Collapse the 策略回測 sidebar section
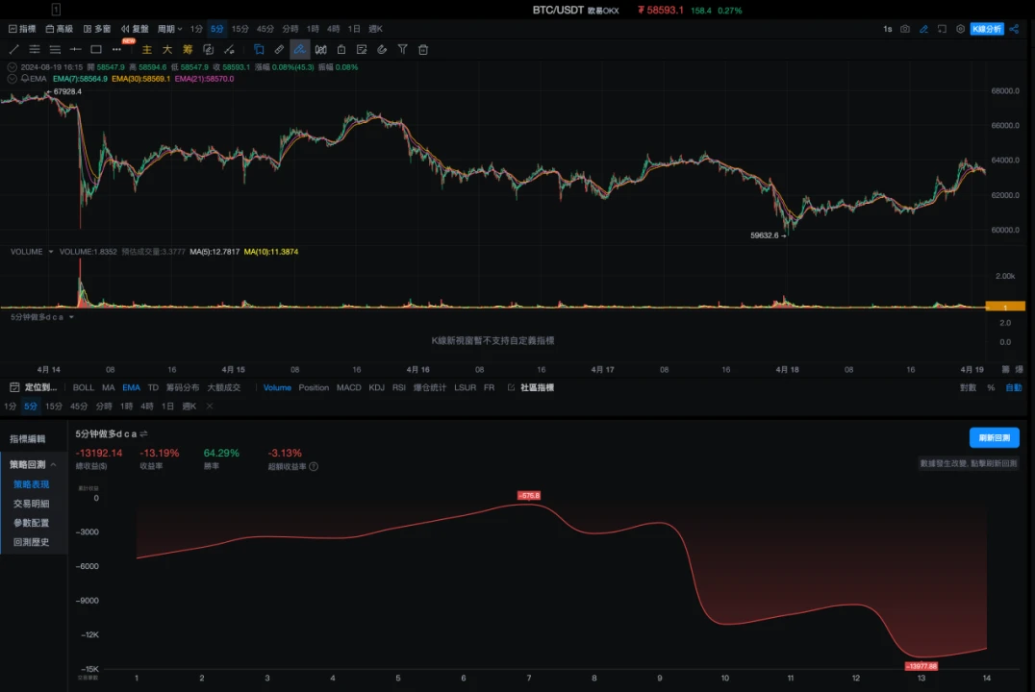 (53, 464)
